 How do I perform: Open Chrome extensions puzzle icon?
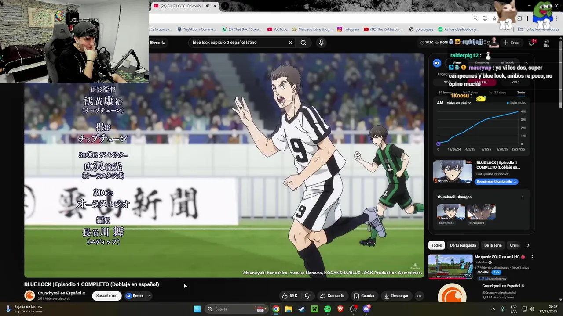pyautogui.click(x=519, y=18)
